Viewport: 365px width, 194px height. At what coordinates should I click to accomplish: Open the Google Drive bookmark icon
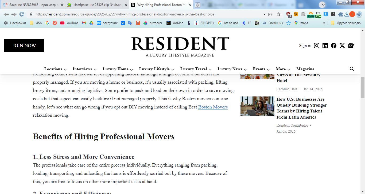pyautogui.click(x=91, y=23)
